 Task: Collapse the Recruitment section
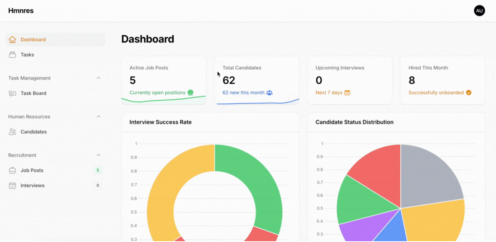pos(98,155)
